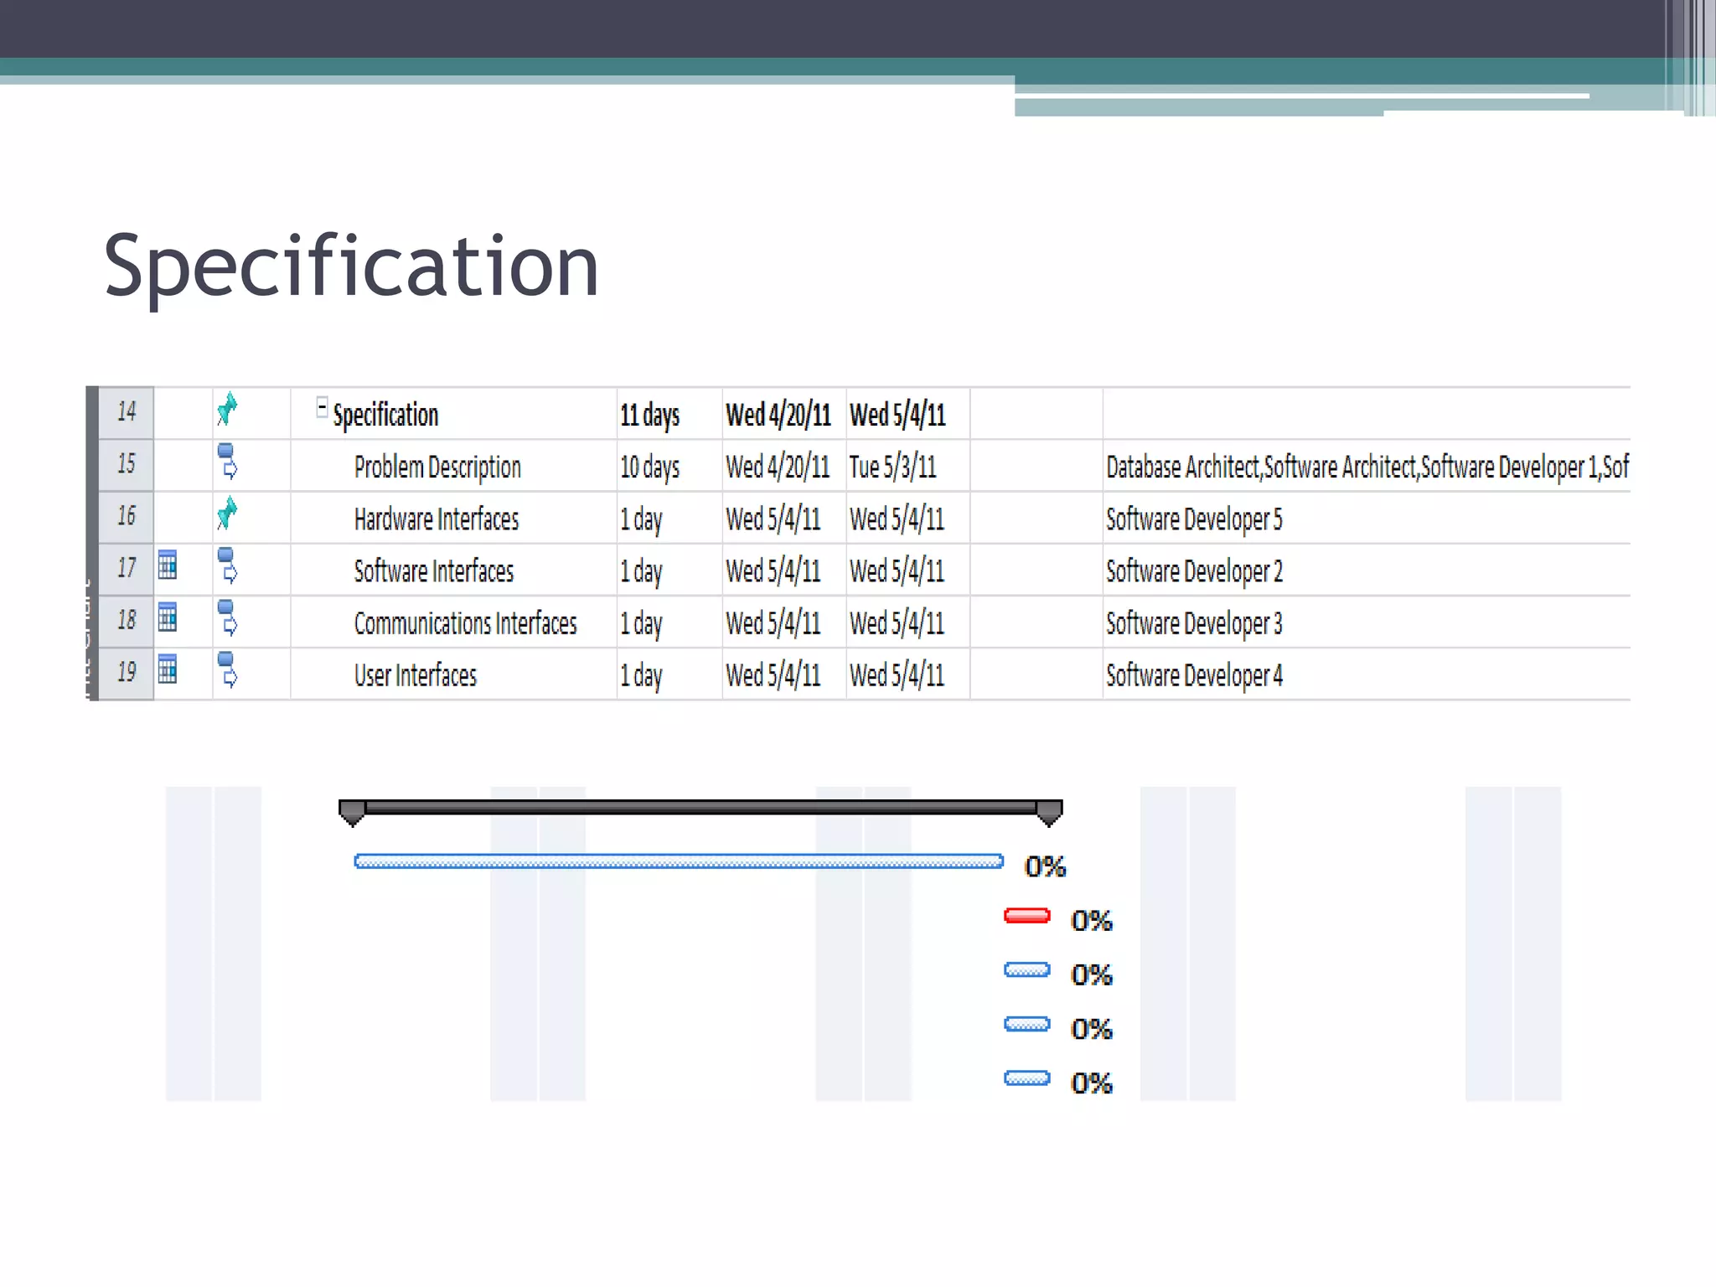Select row header number 15
This screenshot has height=1287, width=1716.
coord(127,464)
